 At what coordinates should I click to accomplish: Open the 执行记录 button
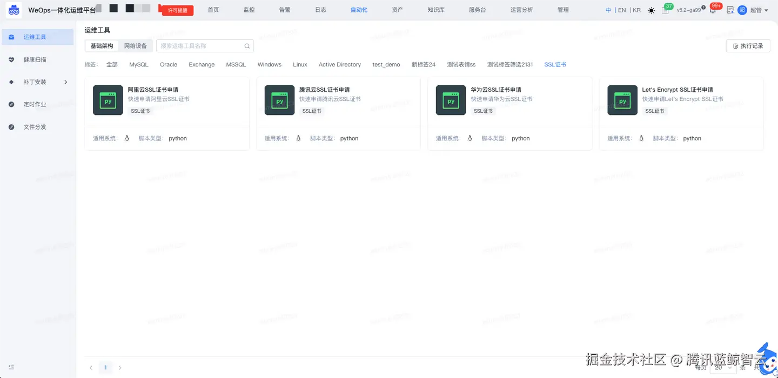[748, 46]
